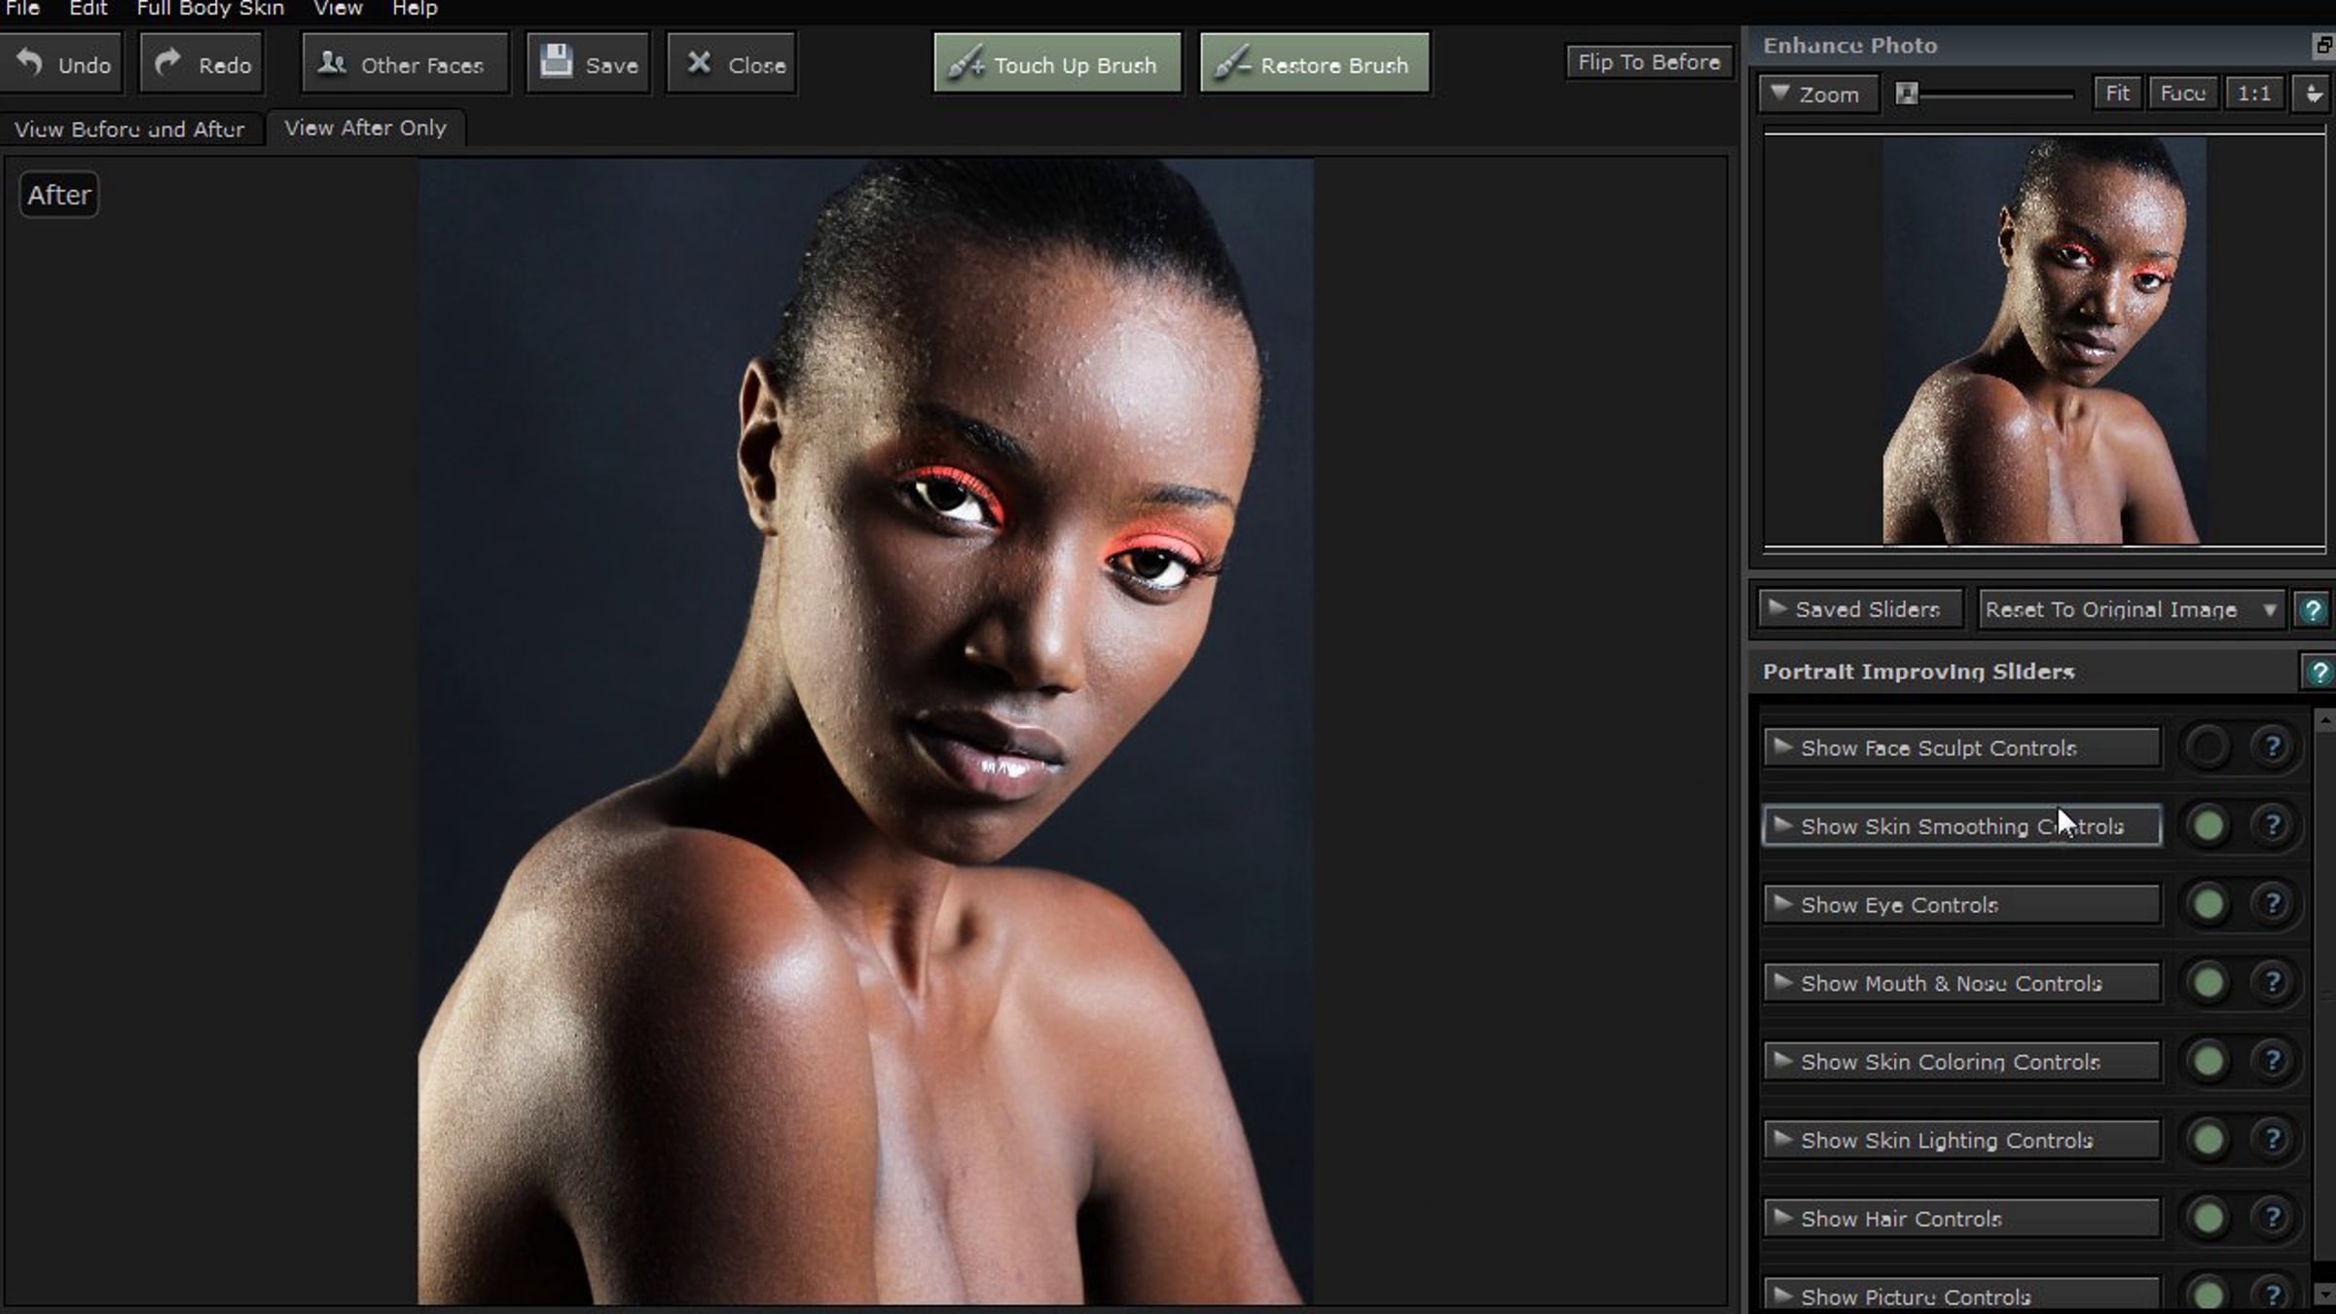Disable Hair Controls green indicator

[2208, 1218]
